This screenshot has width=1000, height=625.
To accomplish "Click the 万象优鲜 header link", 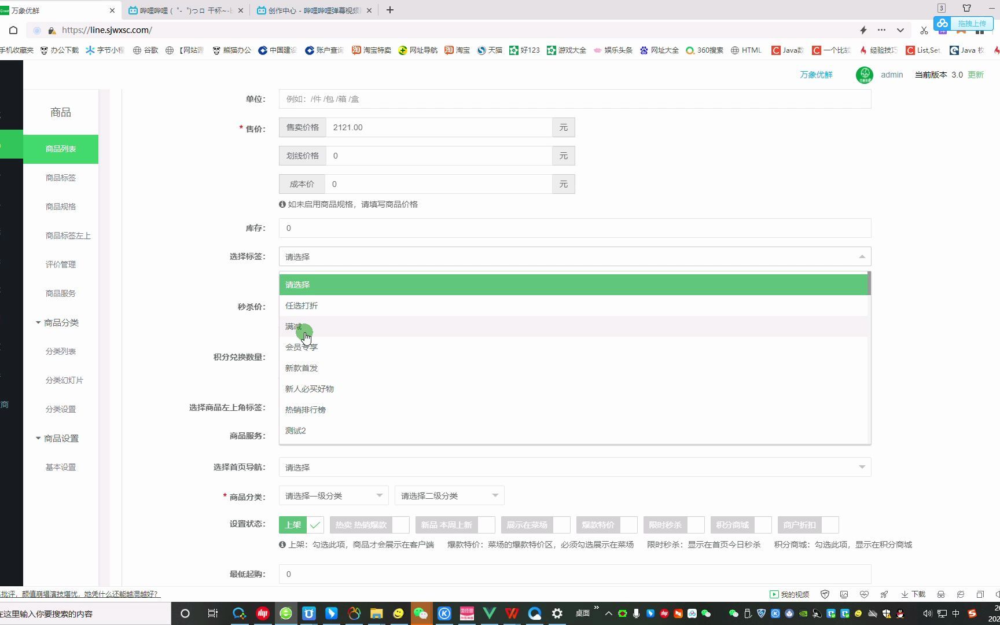I will pyautogui.click(x=816, y=75).
